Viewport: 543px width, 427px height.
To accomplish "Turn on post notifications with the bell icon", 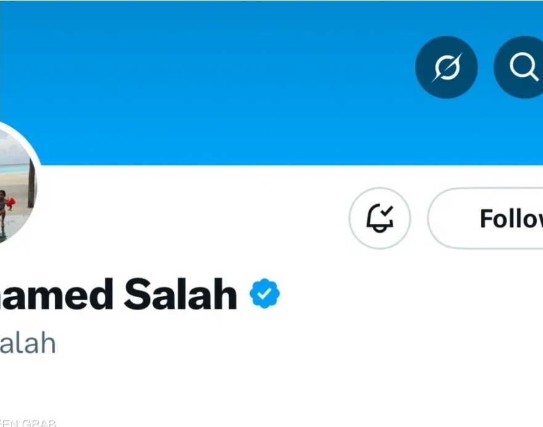I will point(380,218).
